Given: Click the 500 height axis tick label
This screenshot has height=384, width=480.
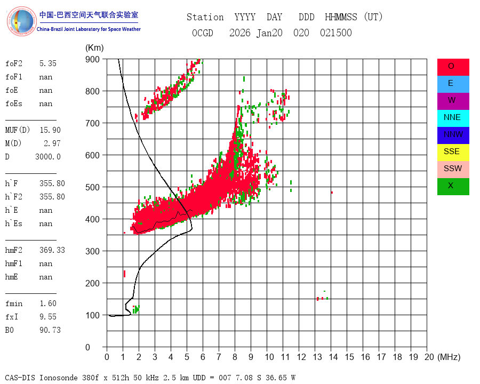Looking at the screenshot, I should click(92, 187).
